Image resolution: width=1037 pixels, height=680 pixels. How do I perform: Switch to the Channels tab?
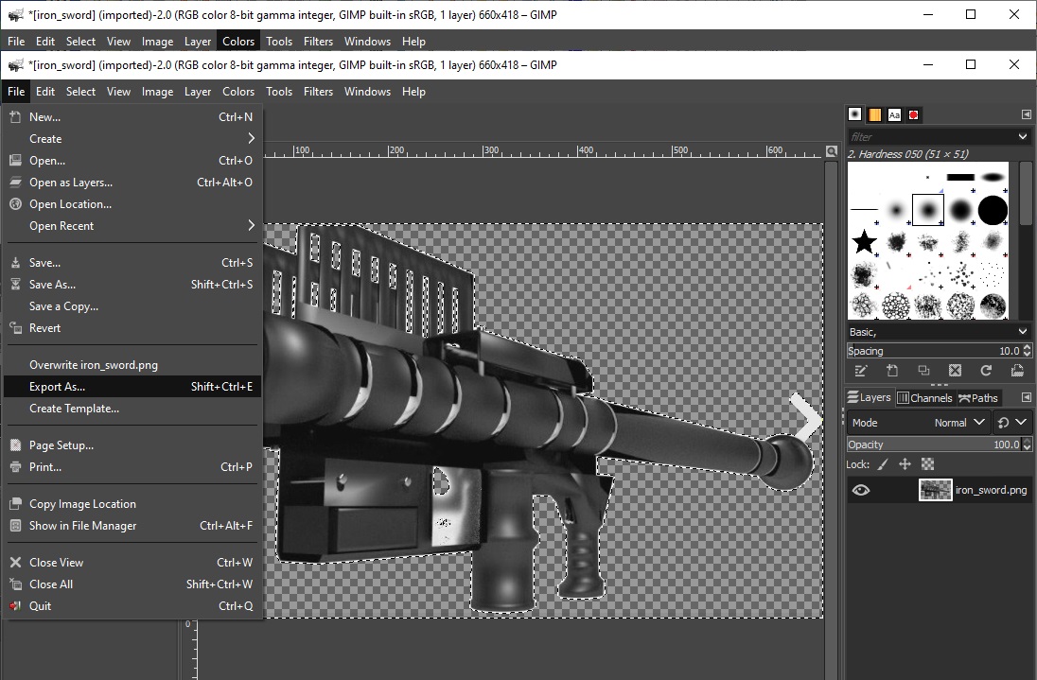[925, 398]
